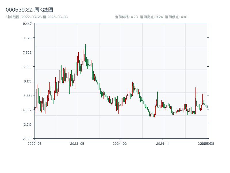Click the chart title 000539.SZ 周K线图
The width and height of the screenshot is (230, 173).
tap(29, 10)
